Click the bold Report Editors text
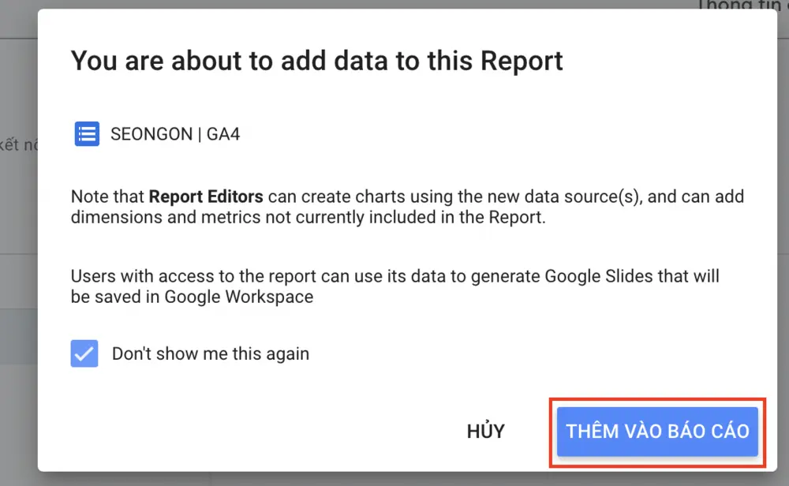The height and width of the screenshot is (486, 789). pos(206,196)
